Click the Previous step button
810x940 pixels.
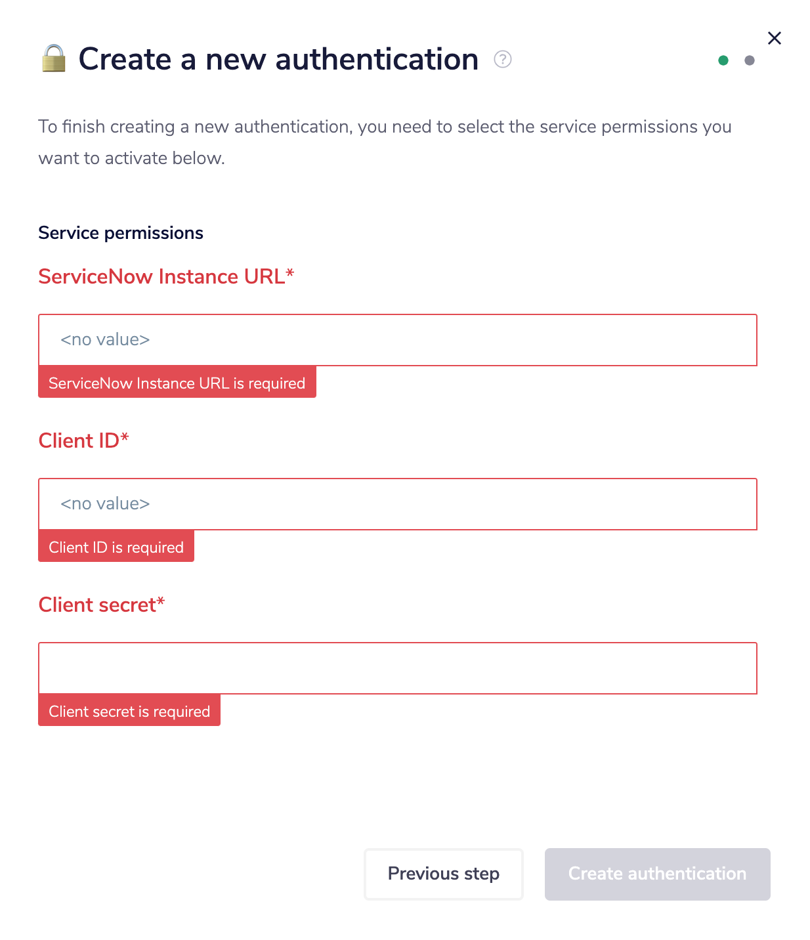443,874
